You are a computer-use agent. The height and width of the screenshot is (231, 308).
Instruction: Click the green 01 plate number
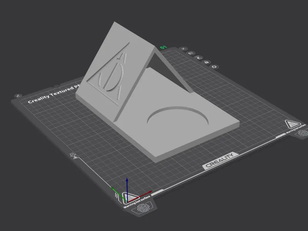[163, 47]
